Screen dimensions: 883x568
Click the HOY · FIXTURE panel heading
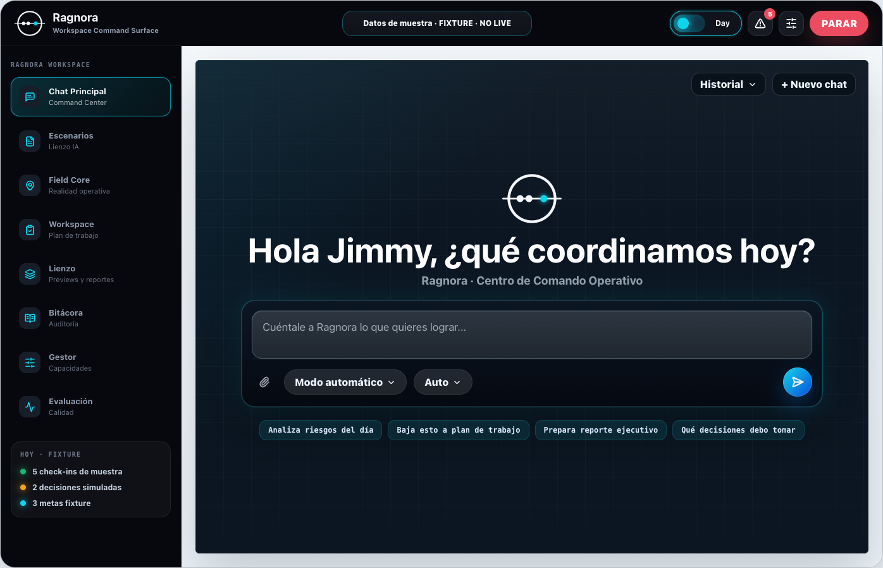pyautogui.click(x=51, y=454)
